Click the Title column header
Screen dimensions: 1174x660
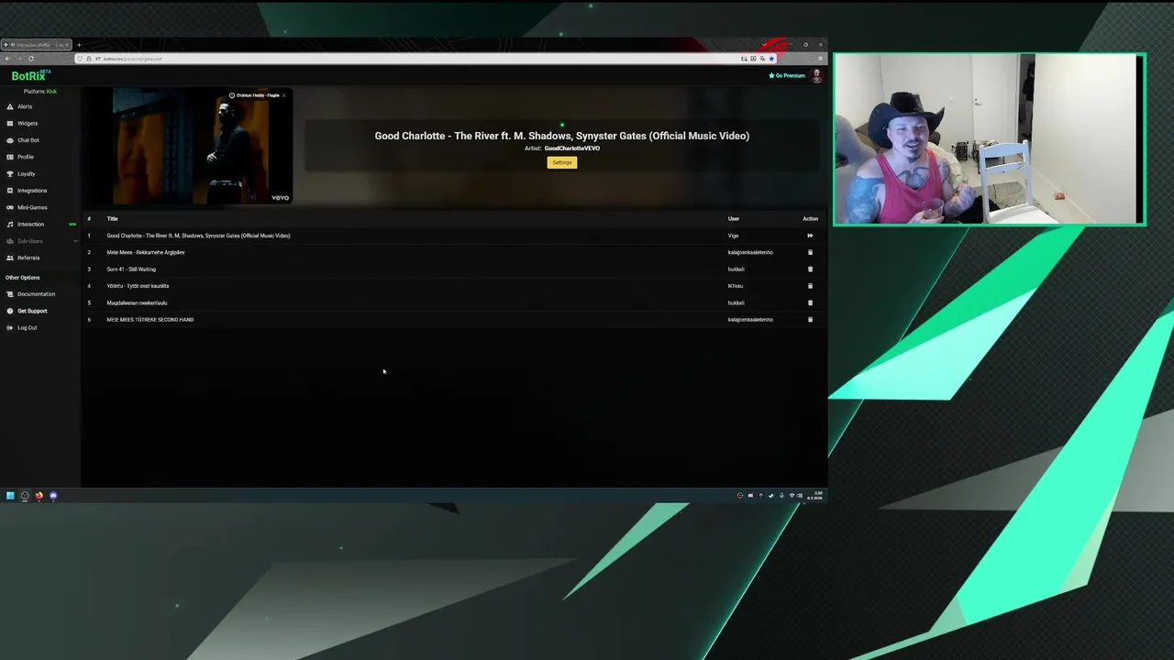pos(112,219)
